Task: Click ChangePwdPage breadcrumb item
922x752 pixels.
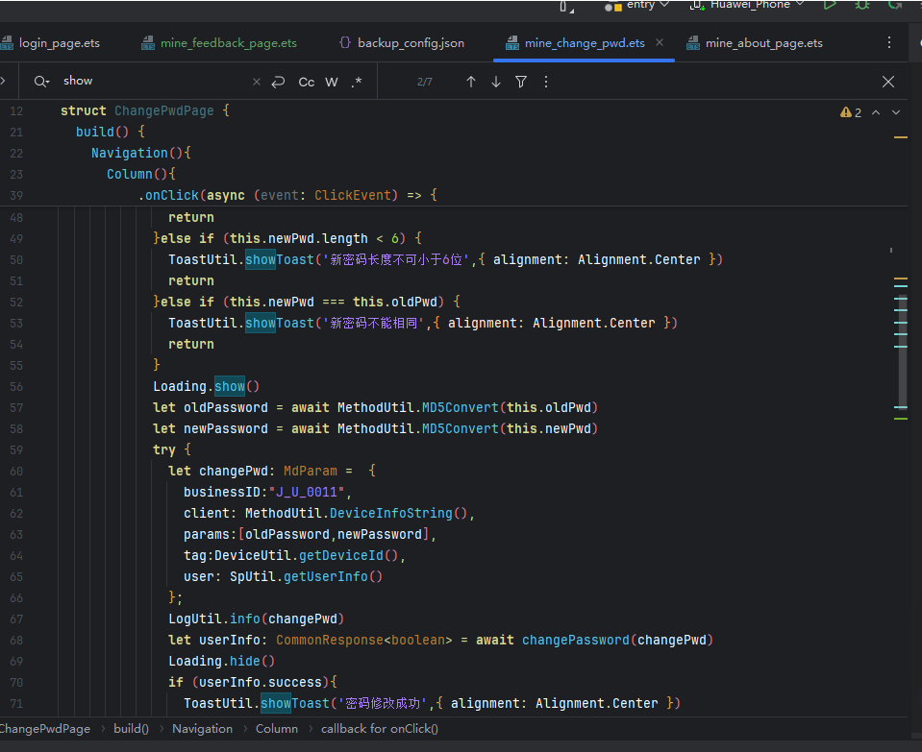Action: click(x=44, y=729)
